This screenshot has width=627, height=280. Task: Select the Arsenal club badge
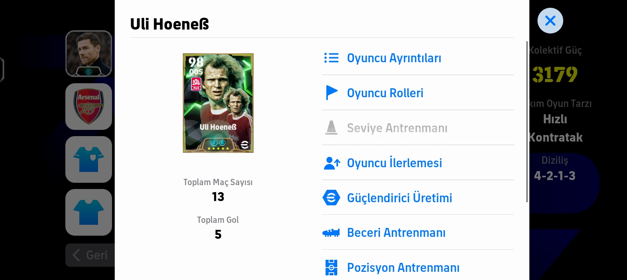[x=89, y=107]
